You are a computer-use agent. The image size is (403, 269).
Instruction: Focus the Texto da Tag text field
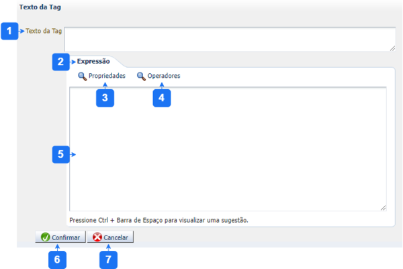tap(230, 39)
